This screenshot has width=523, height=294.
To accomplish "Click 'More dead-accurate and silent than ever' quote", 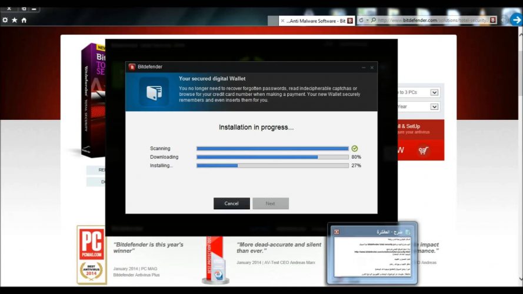I will point(279,248).
